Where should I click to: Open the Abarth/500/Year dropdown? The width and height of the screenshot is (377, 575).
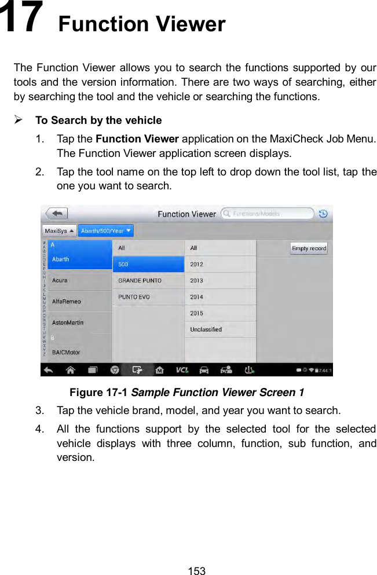coord(105,230)
